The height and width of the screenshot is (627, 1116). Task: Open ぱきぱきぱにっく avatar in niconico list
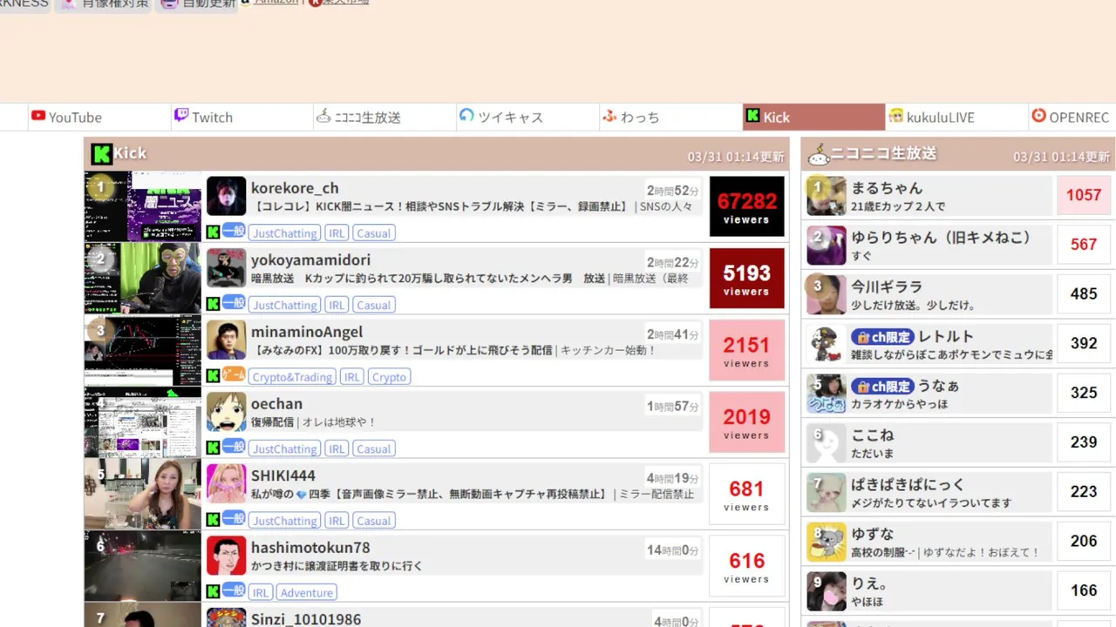pyautogui.click(x=826, y=493)
